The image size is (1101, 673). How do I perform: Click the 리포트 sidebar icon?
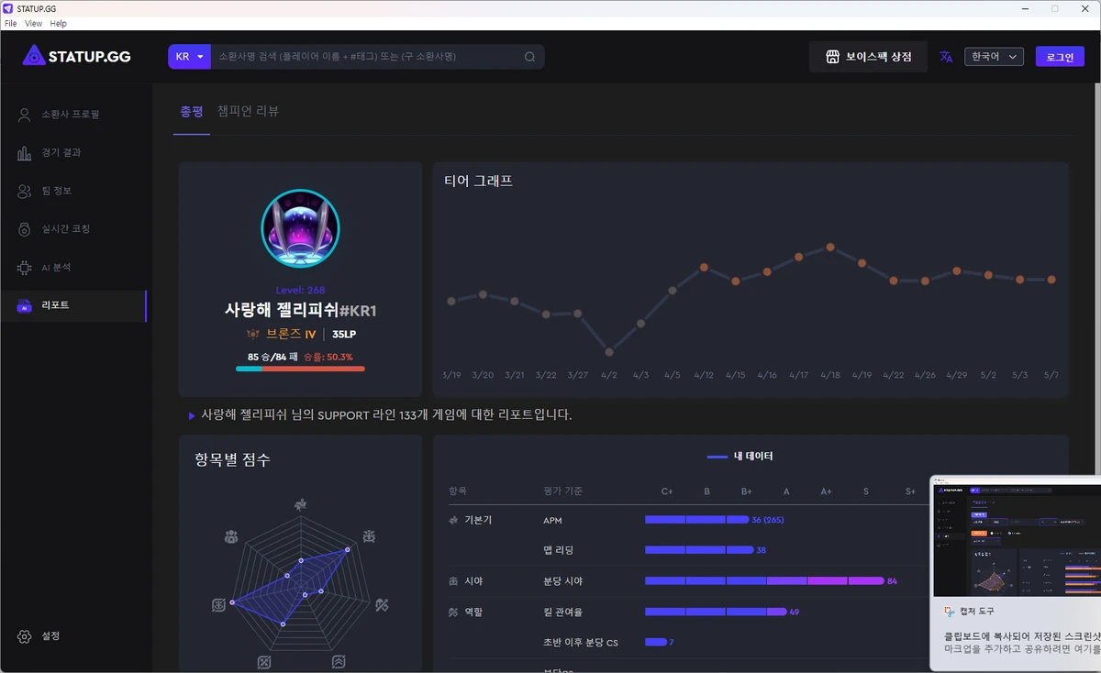(x=25, y=305)
